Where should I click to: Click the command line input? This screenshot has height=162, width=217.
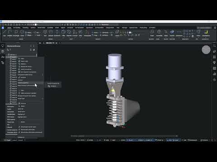[x=123, y=136]
